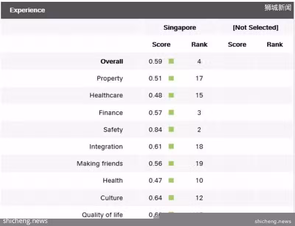Select the Singapore column heading

pyautogui.click(x=180, y=27)
